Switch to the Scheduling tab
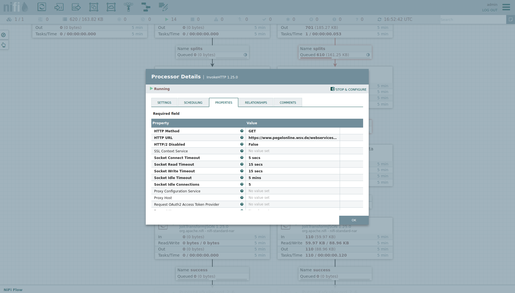This screenshot has height=293, width=515. pyautogui.click(x=193, y=103)
